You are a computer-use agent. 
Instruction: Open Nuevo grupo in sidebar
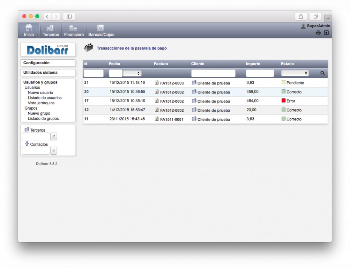pos(39,113)
